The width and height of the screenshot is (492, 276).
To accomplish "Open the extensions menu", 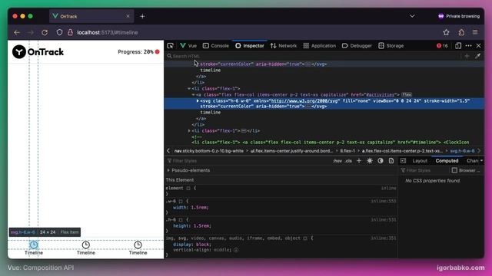I will click(x=461, y=32).
